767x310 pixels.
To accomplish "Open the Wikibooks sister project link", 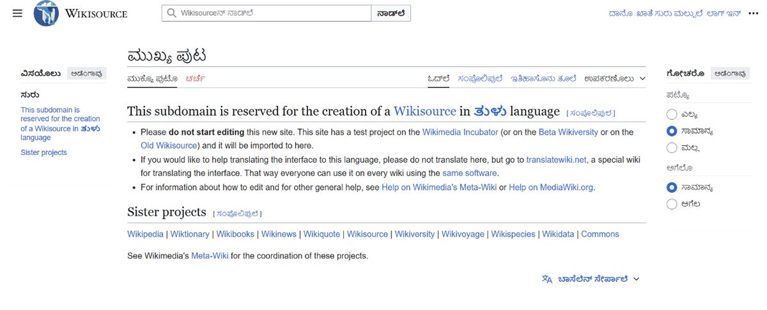I will point(236,234).
